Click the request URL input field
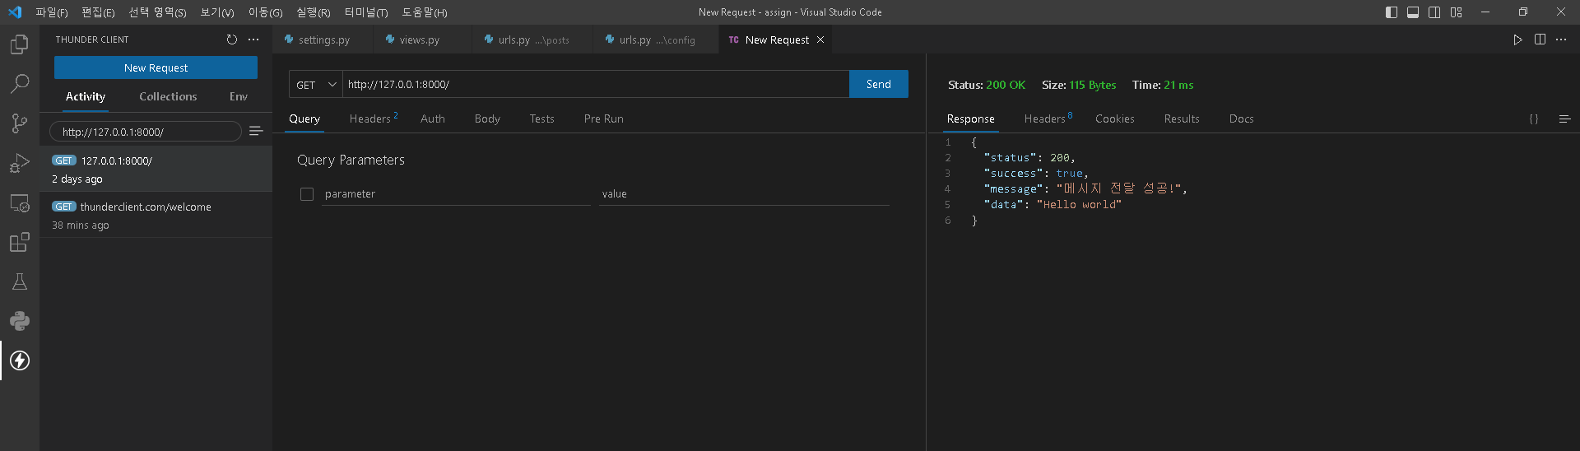Screen dimensions: 1580x451 (596, 84)
